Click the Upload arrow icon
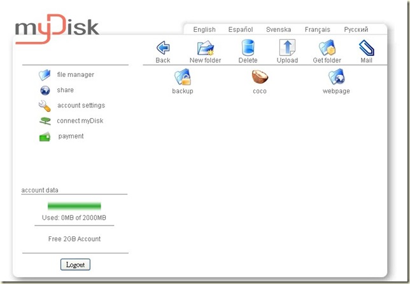This screenshot has height=284, width=410. click(287, 47)
